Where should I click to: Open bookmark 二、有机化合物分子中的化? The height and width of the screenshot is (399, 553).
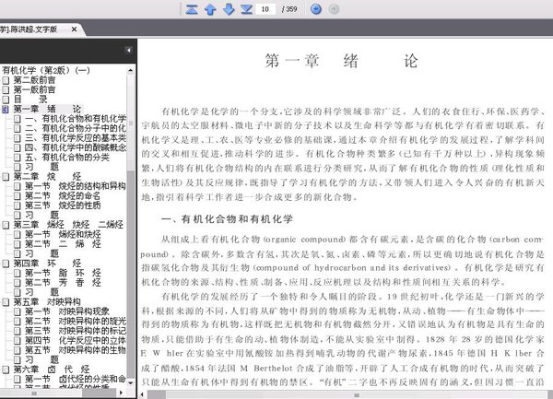tap(76, 128)
